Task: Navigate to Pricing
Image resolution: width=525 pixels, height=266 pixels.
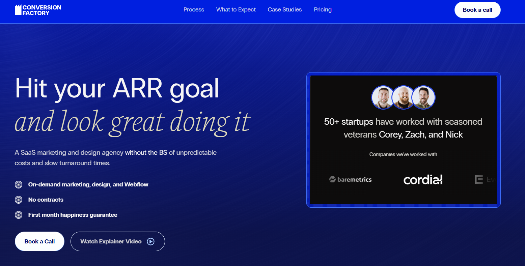Action: (x=323, y=10)
